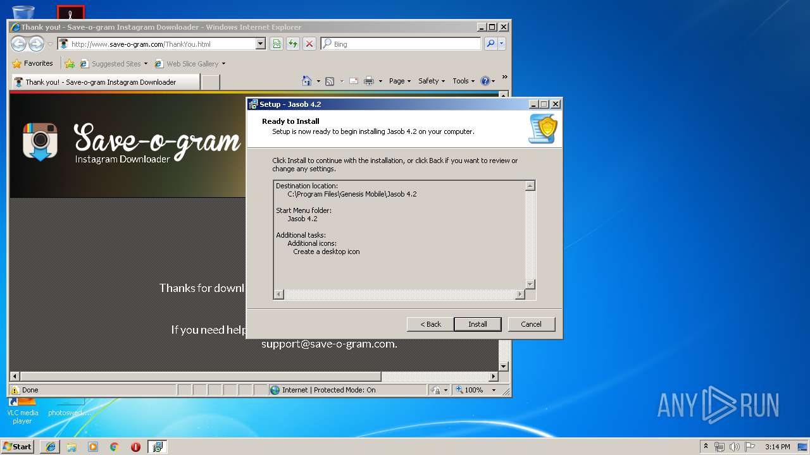Open the Windows Start menu
Screen dimensions: 810x455
(x=17, y=446)
